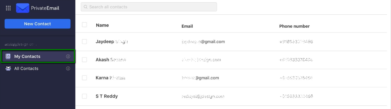Viewport: 391px width, 109px height.
Task: Check the box for Jaydeep's contact
Action: (84, 41)
